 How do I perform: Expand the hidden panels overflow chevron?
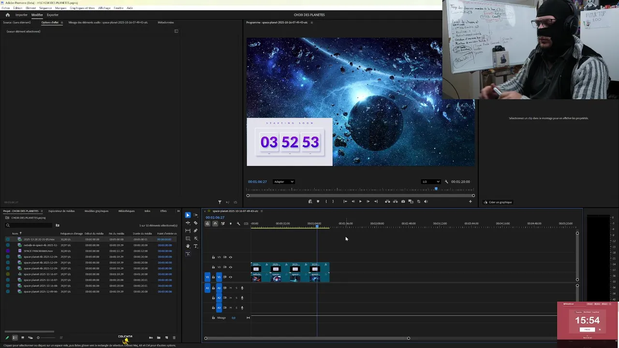pos(178,211)
